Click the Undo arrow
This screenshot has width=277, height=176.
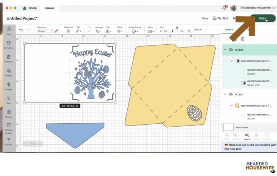pyautogui.click(x=21, y=31)
